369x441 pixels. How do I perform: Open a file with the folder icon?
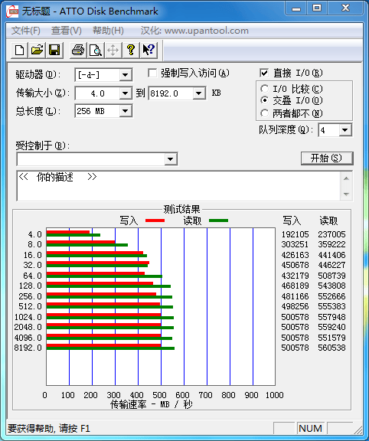pyautogui.click(x=37, y=51)
